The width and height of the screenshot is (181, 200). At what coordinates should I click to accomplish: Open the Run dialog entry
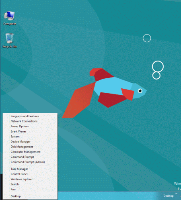click(x=30, y=189)
